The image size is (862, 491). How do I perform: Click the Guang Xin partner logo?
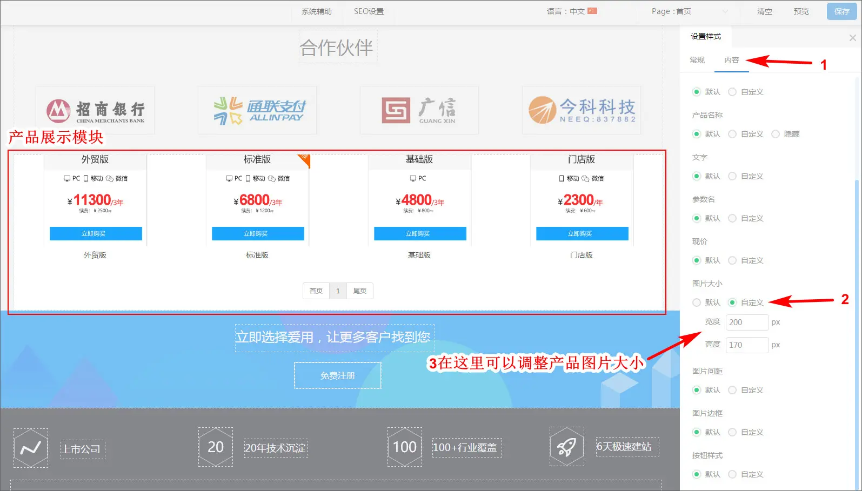419,111
